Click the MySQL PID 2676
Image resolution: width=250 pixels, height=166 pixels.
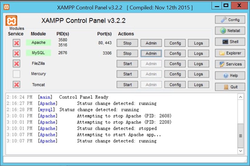pos(63,53)
